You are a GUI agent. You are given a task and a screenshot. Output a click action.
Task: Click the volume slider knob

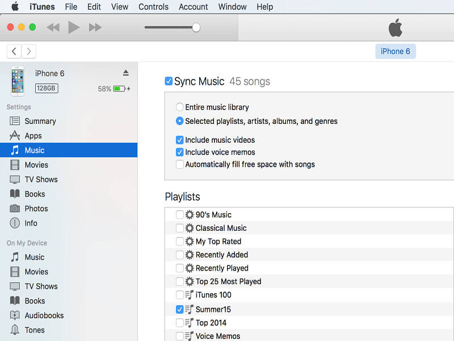point(196,27)
